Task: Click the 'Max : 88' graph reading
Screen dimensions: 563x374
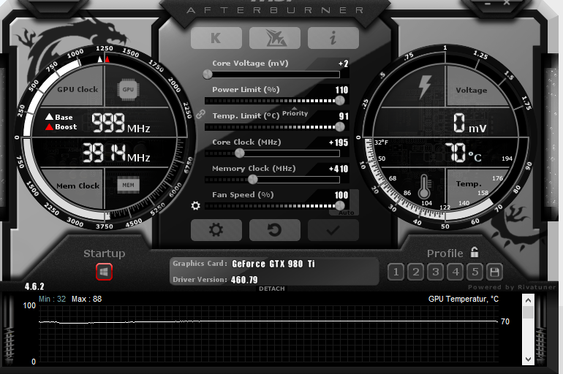Action: pos(86,299)
